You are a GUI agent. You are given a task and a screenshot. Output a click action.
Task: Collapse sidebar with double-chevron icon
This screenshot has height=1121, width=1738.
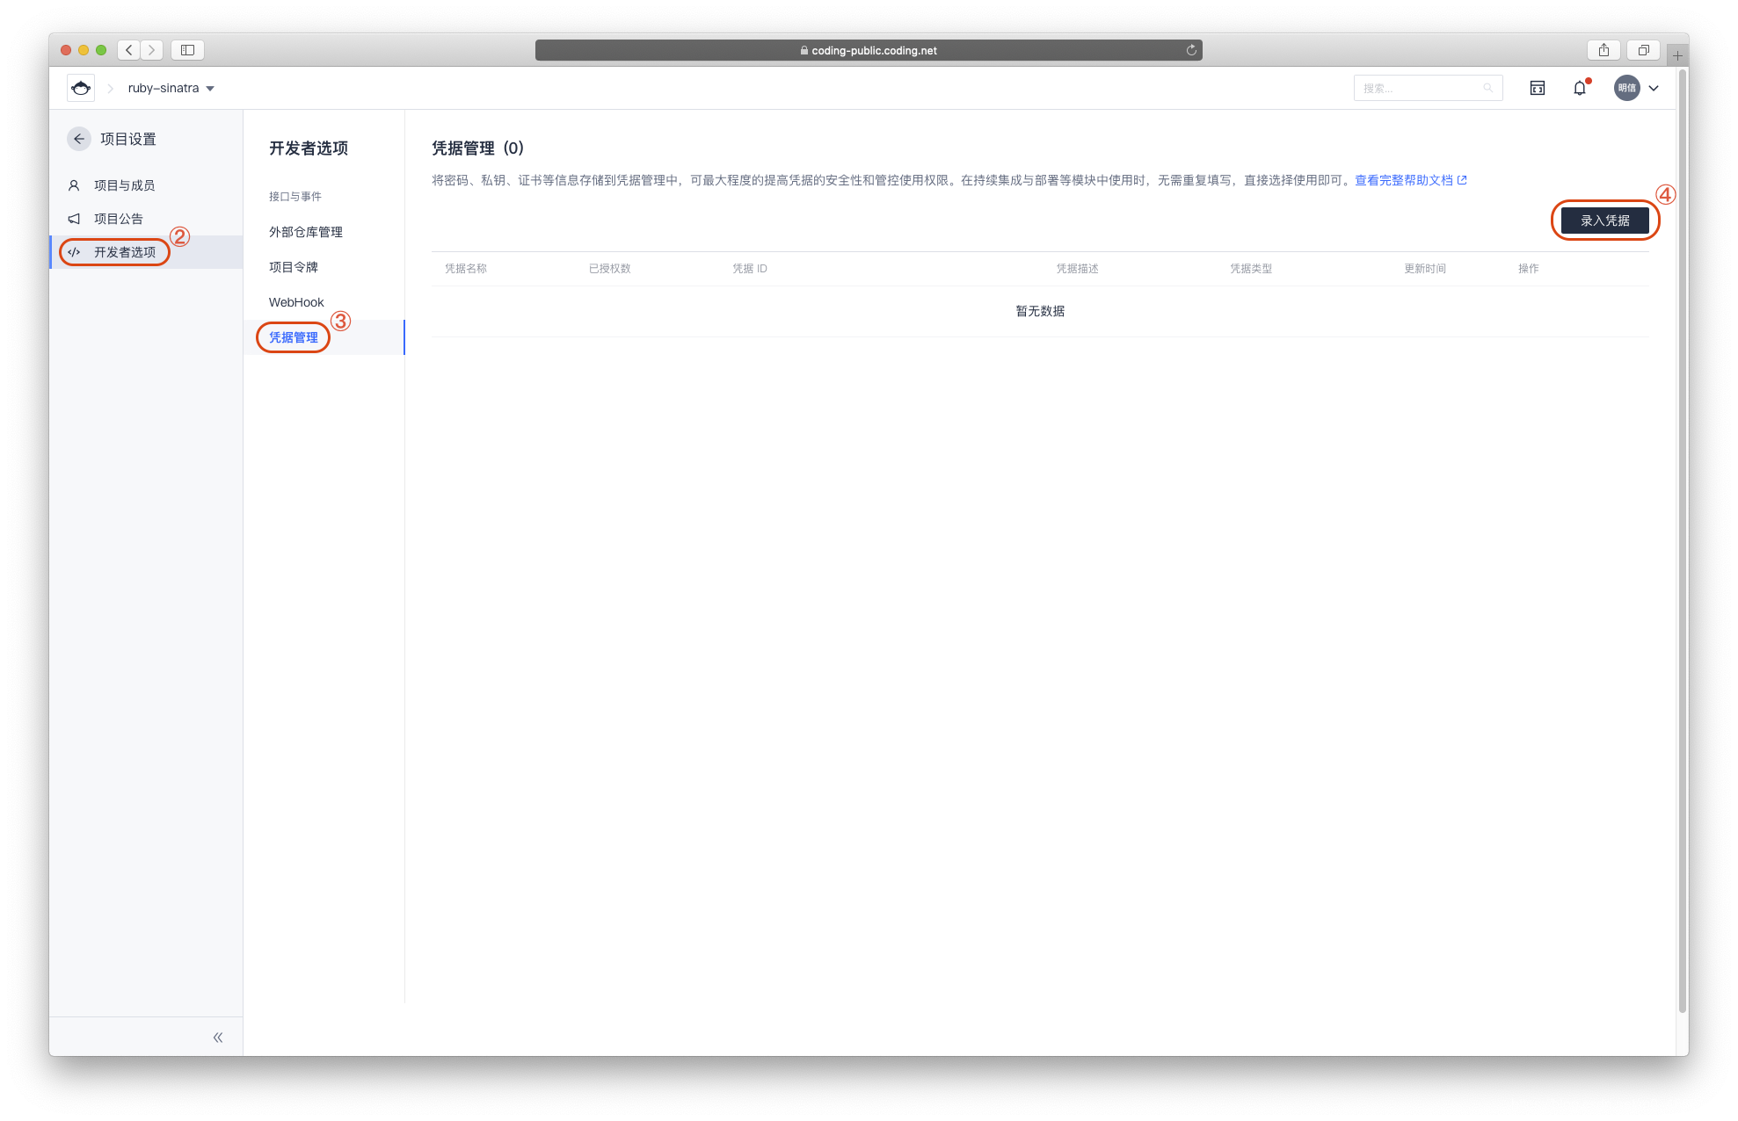pos(217,1038)
